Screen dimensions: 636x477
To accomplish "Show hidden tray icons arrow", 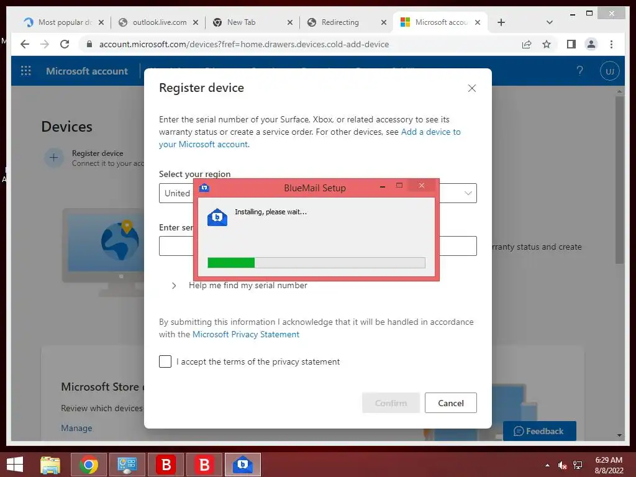I will 548,465.
